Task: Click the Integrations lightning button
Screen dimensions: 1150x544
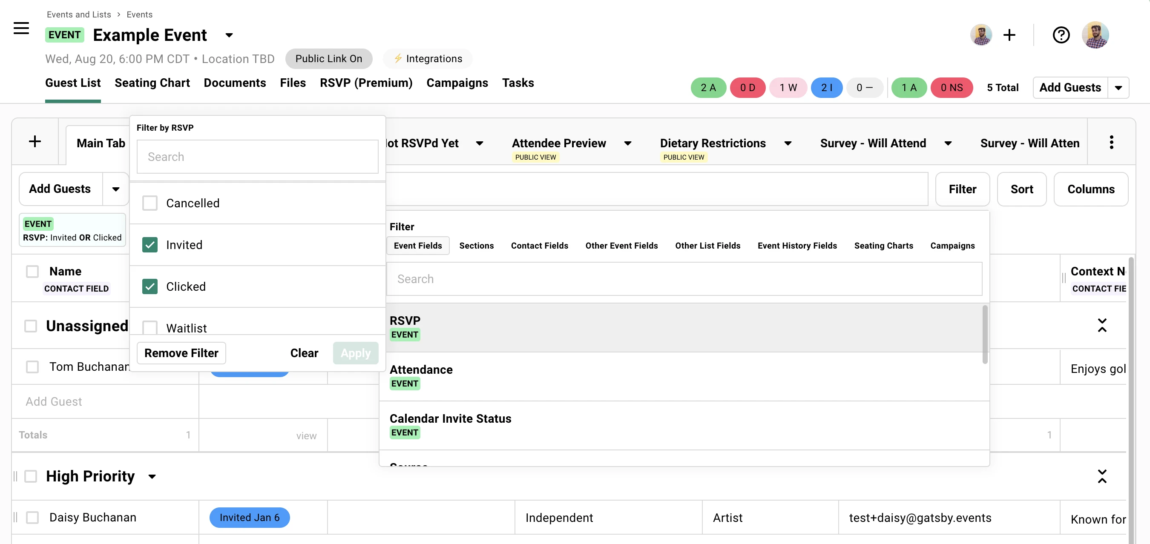Action: (428, 58)
